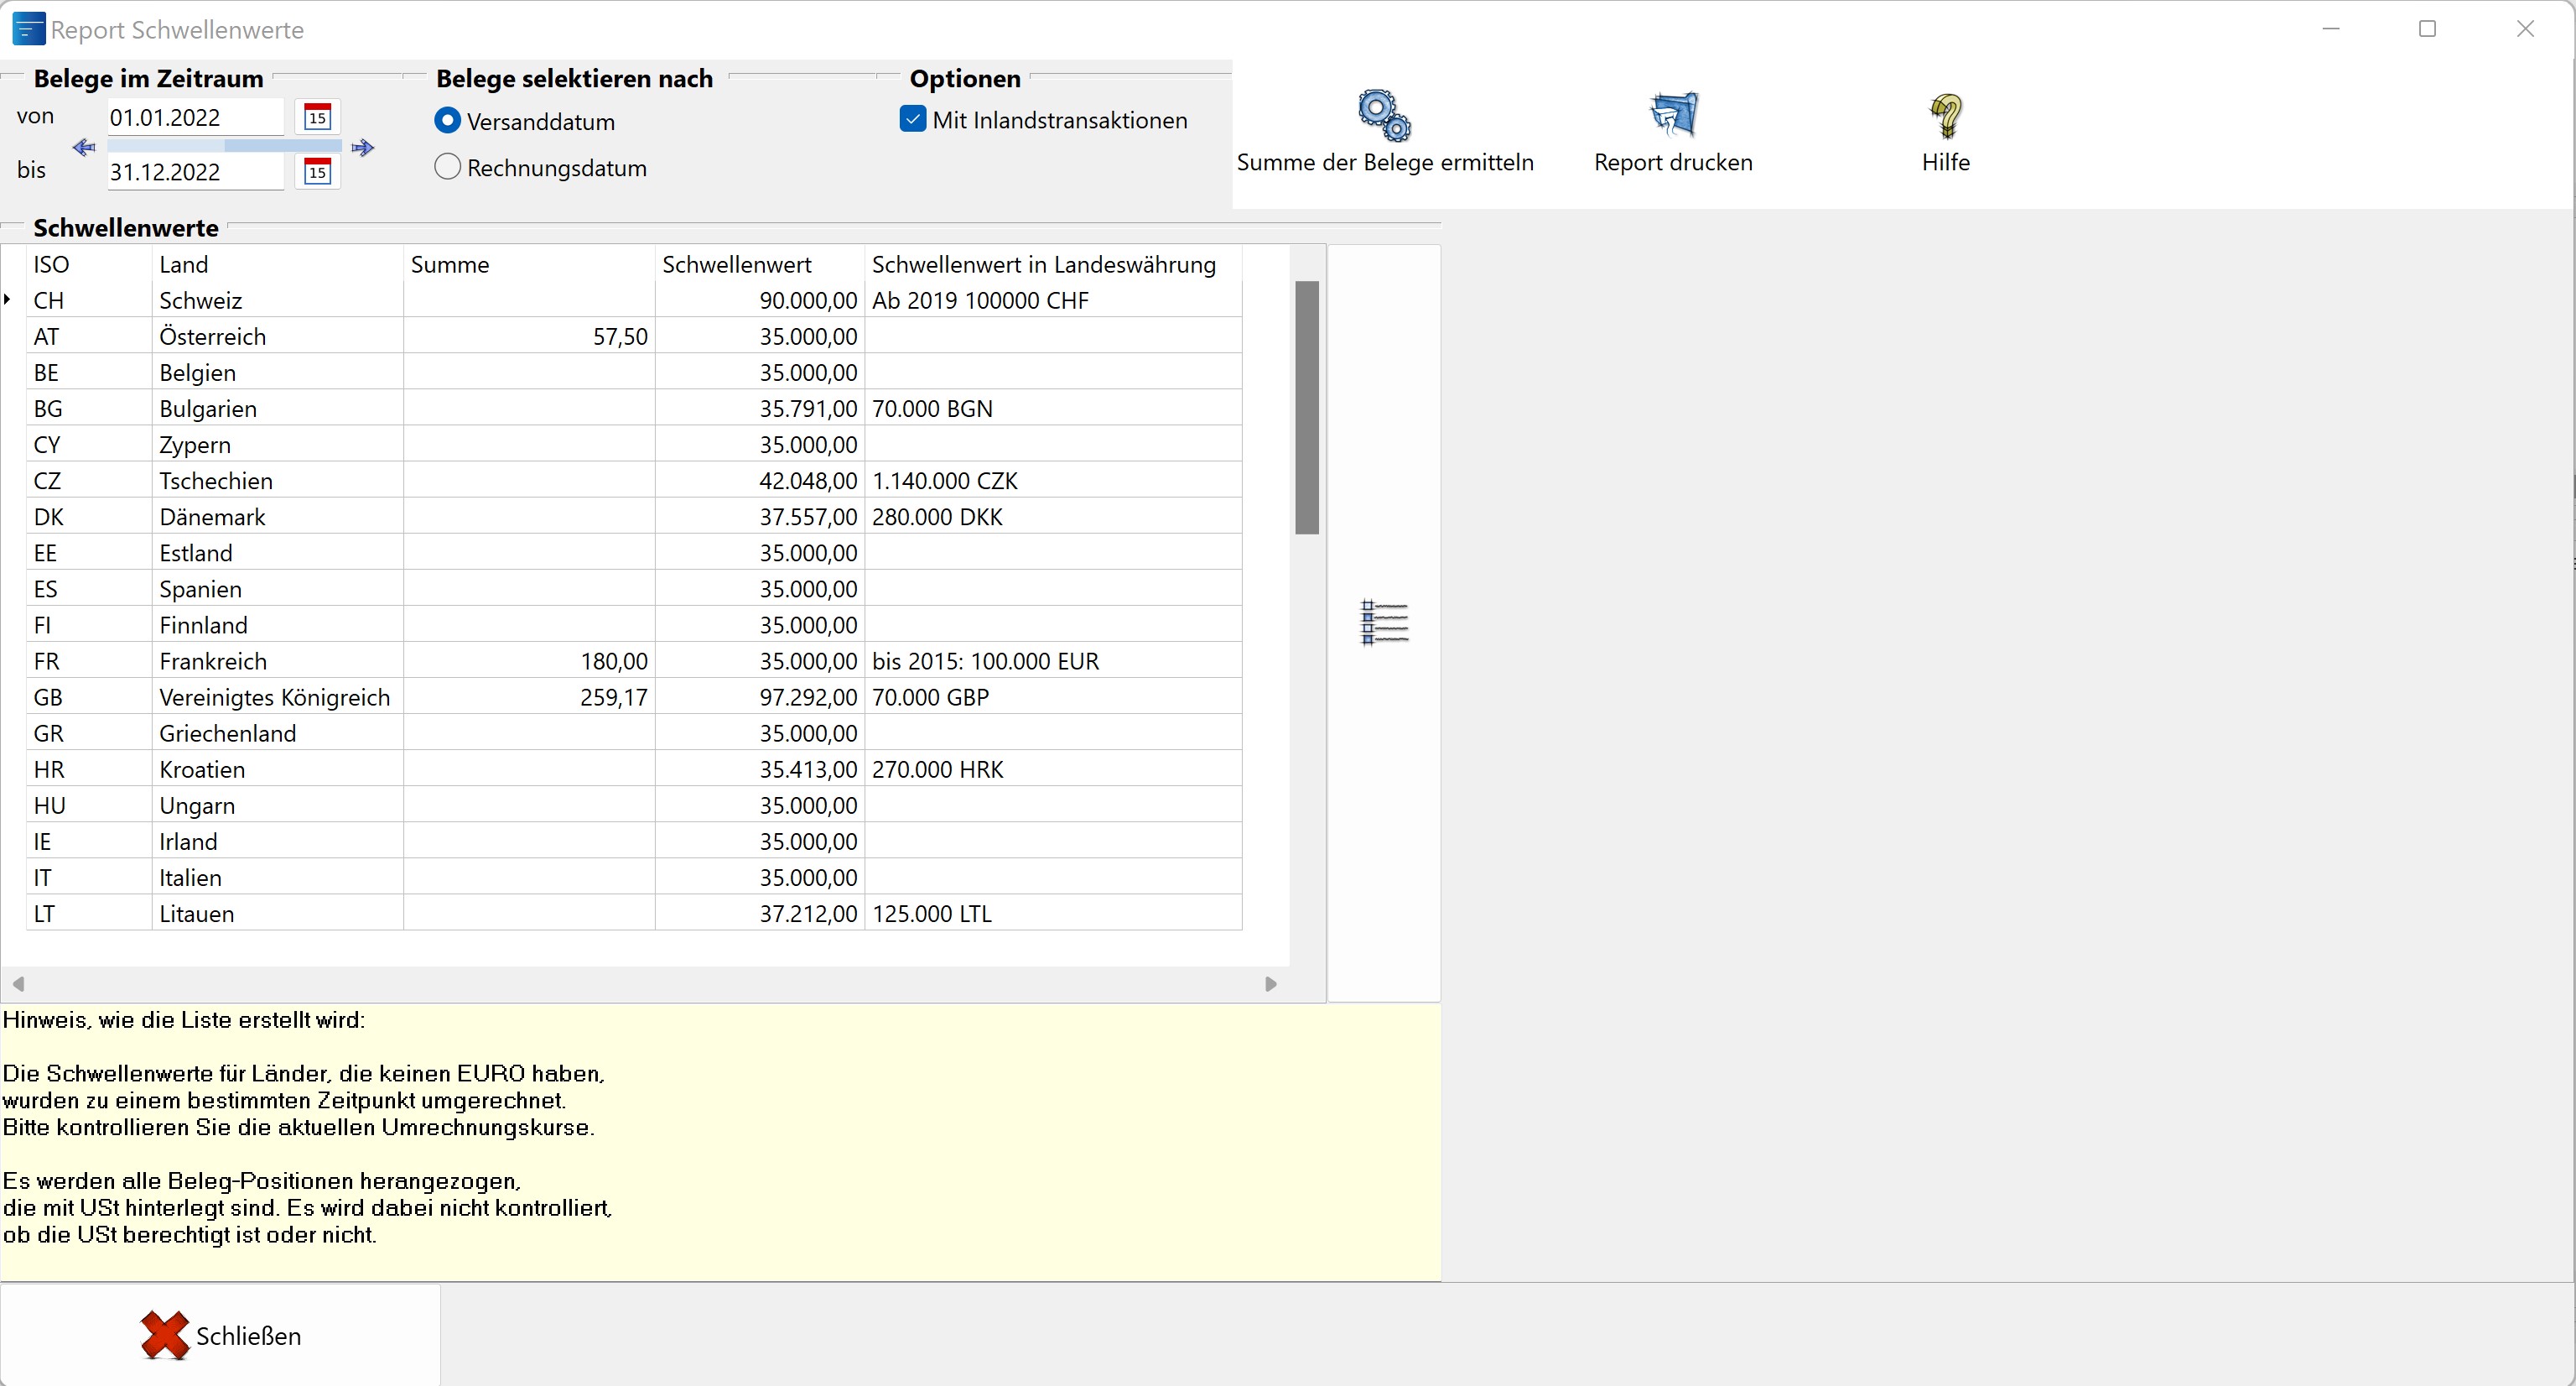
Task: Click the cell '70.000 BGN'
Action: pyautogui.click(x=1054, y=409)
